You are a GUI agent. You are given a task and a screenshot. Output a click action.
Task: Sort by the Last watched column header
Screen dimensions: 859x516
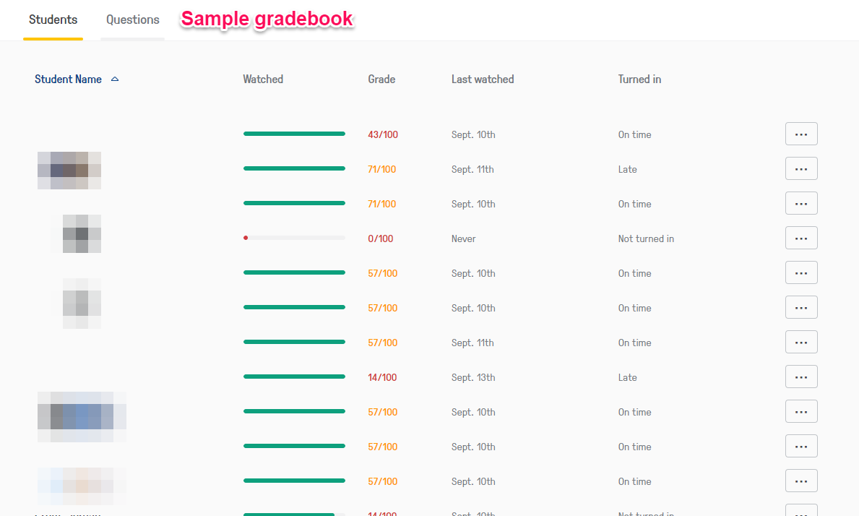coord(483,79)
